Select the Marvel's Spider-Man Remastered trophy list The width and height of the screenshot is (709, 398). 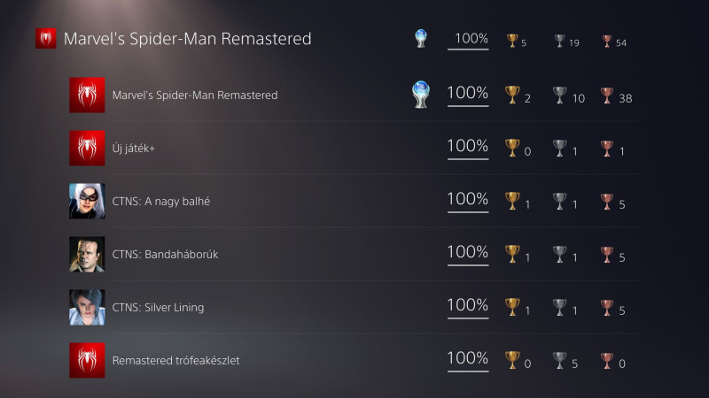pyautogui.click(x=195, y=95)
